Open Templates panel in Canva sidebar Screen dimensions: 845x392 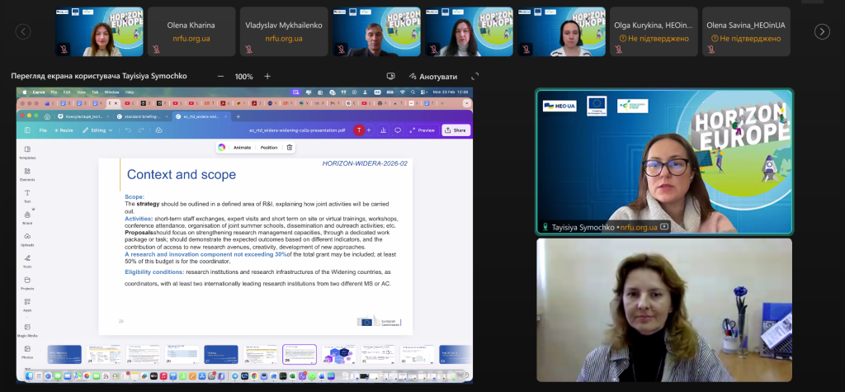click(27, 152)
